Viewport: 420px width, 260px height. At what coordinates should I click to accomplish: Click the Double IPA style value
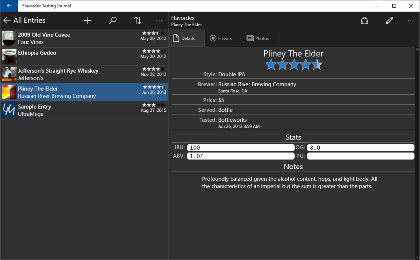232,74
